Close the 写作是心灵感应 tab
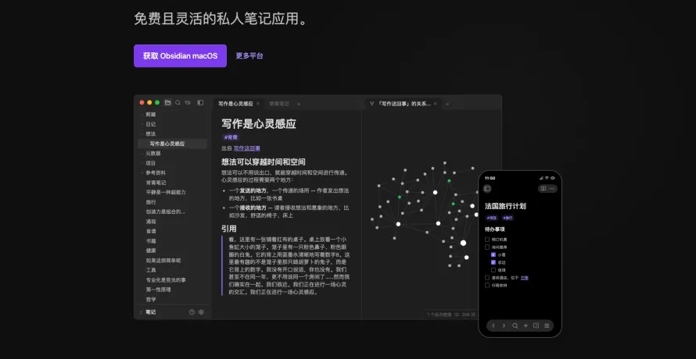Screen dimensions: 696x359 point(258,104)
